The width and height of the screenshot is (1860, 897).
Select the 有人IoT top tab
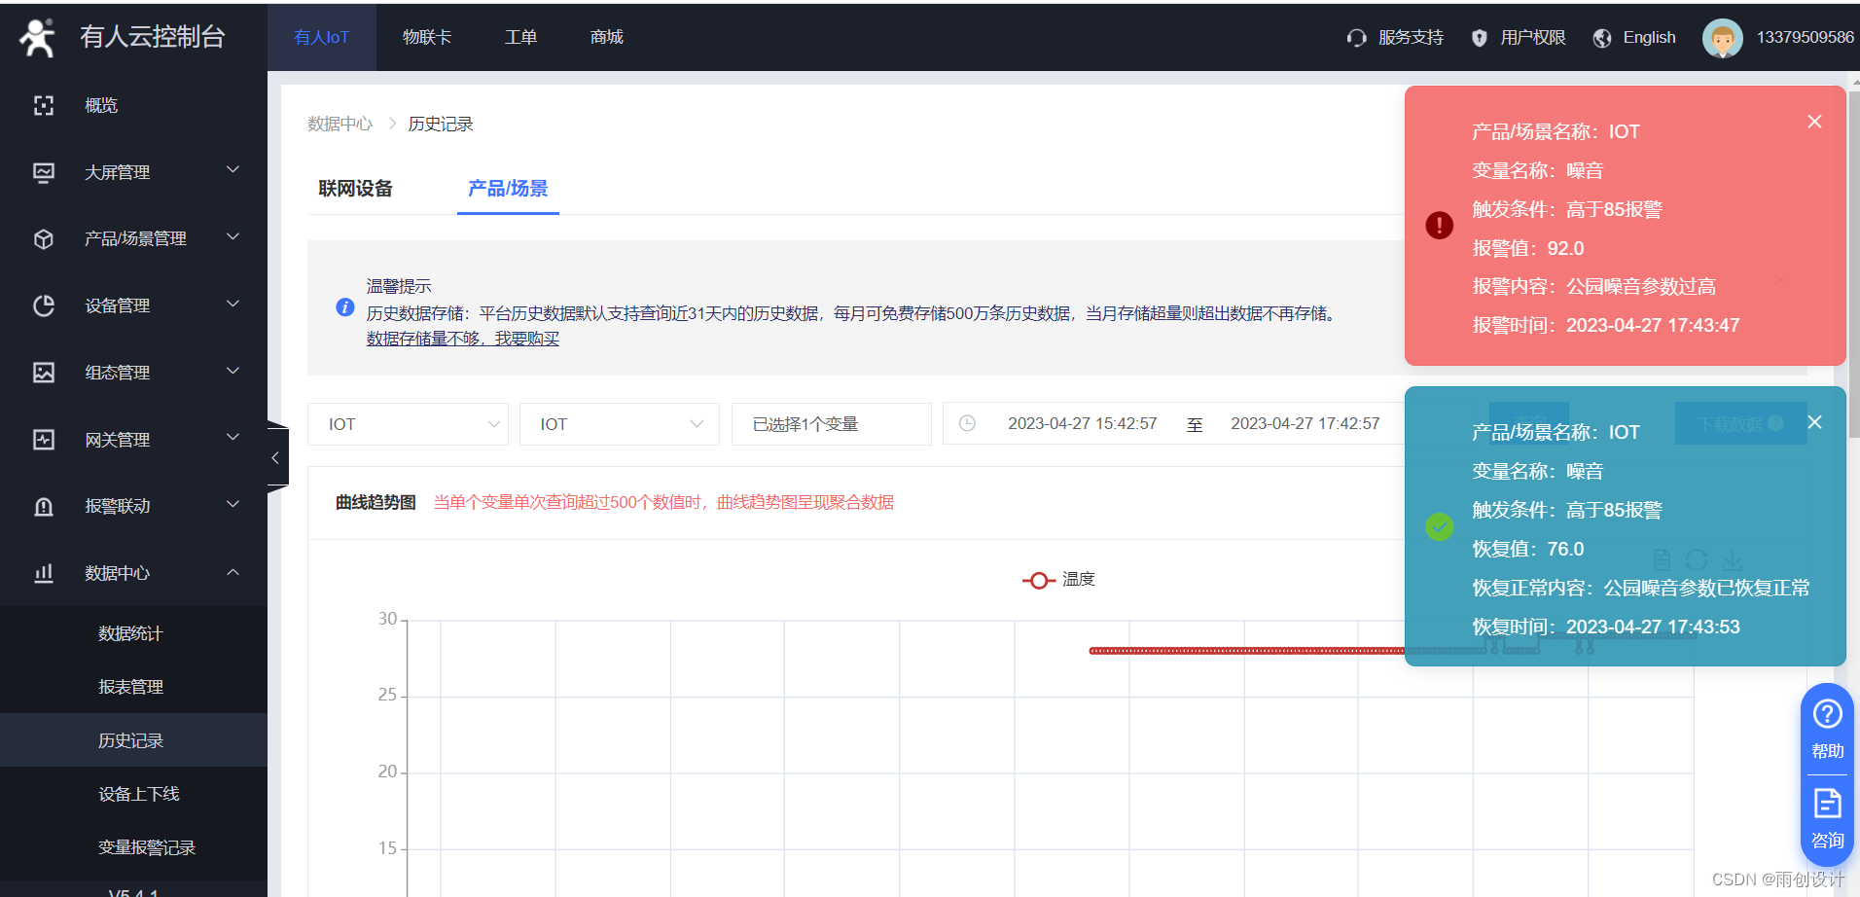tap(322, 37)
